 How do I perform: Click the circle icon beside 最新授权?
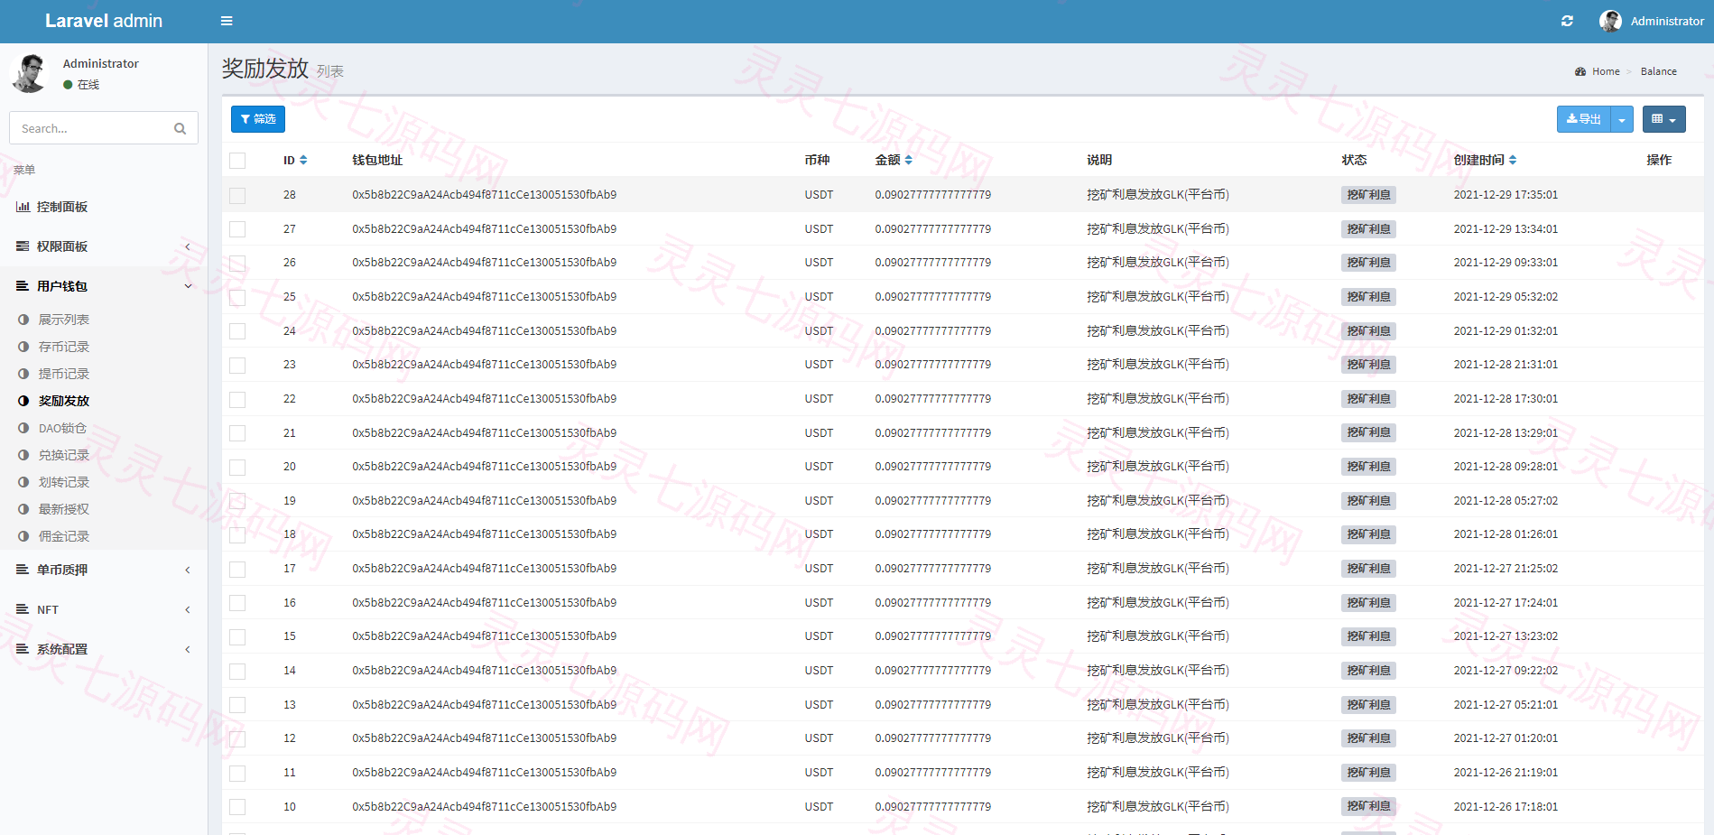23,509
